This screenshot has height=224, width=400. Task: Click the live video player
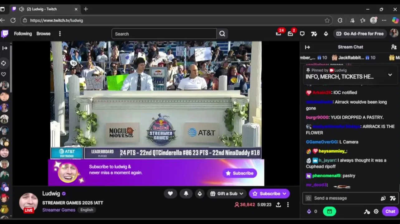point(156,100)
